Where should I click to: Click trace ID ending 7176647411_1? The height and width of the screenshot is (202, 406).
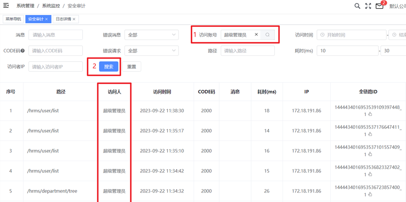coord(368,131)
